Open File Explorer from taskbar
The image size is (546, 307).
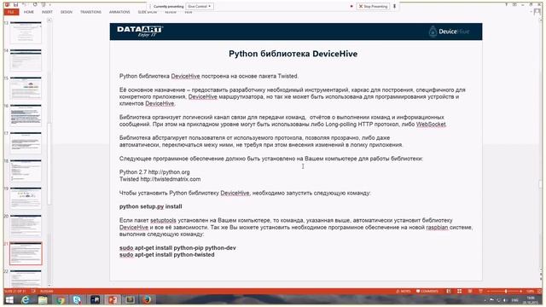point(43,299)
